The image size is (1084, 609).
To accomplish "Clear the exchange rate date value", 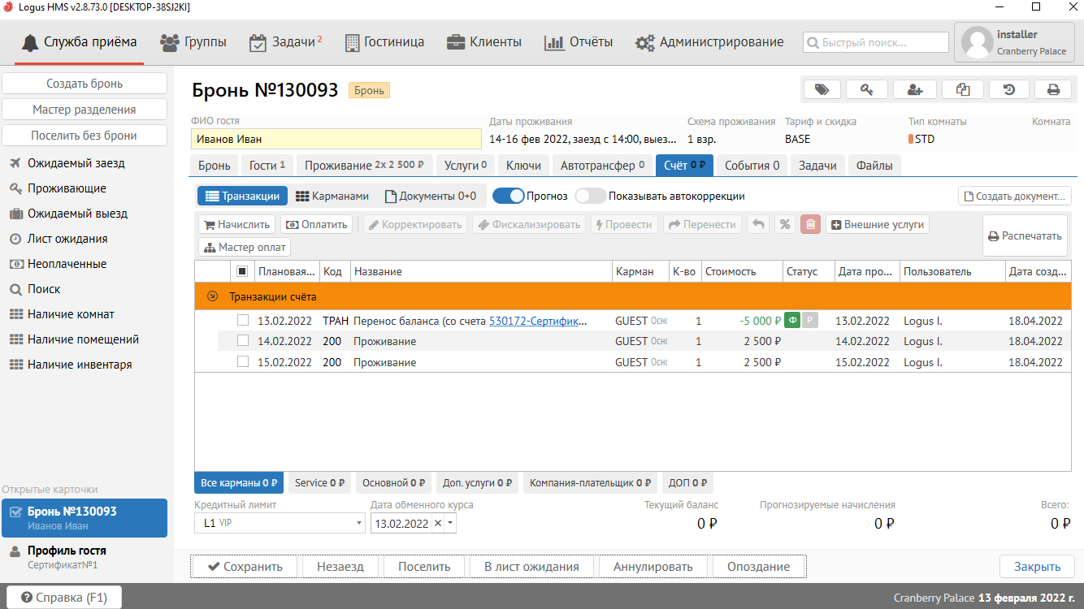I will [x=438, y=524].
